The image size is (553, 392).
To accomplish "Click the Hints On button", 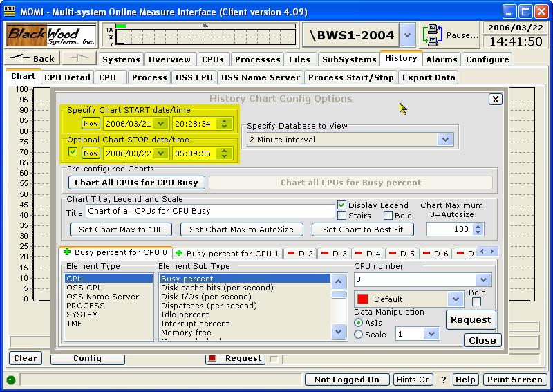I will point(413,380).
